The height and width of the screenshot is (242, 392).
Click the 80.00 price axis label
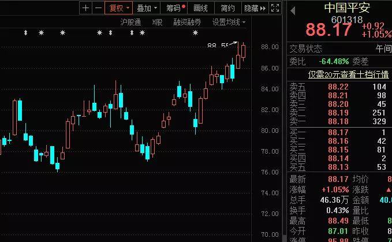270,131
